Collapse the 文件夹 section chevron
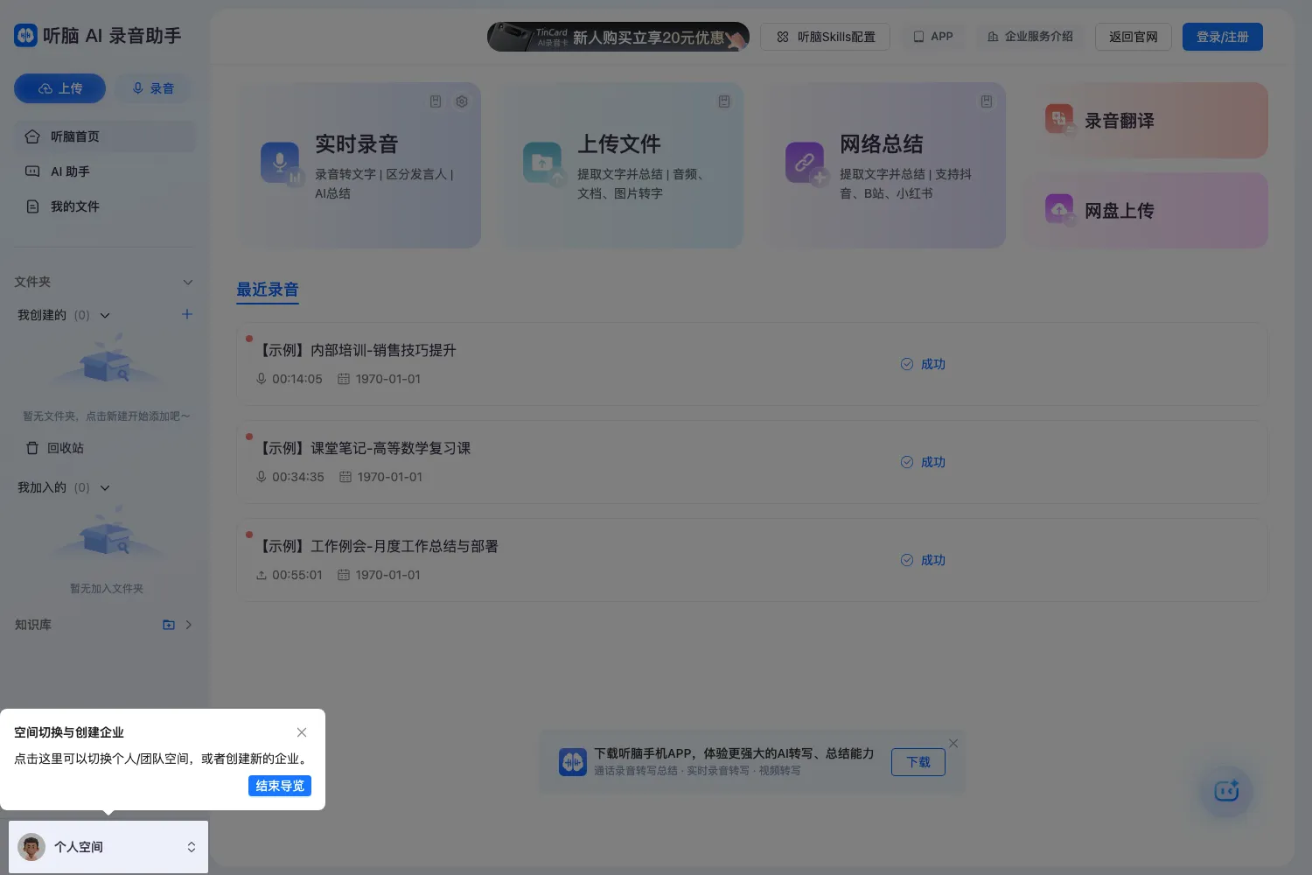The width and height of the screenshot is (1312, 875). (x=187, y=282)
